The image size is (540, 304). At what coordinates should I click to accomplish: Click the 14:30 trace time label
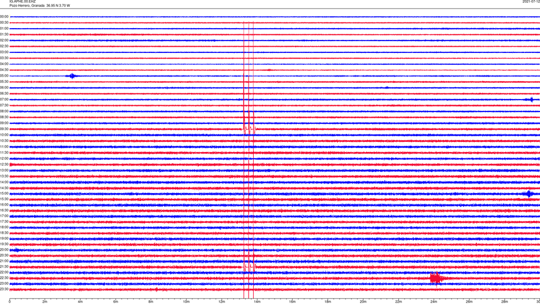(4, 188)
